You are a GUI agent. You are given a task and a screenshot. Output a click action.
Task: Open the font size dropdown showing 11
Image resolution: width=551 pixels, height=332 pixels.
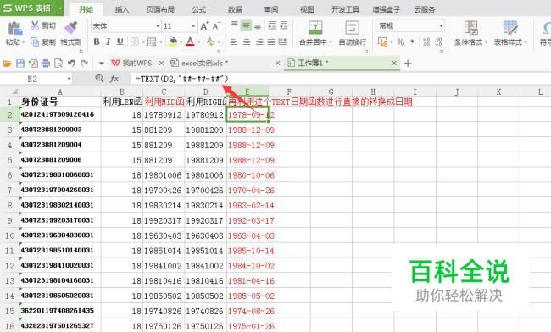tap(193, 26)
